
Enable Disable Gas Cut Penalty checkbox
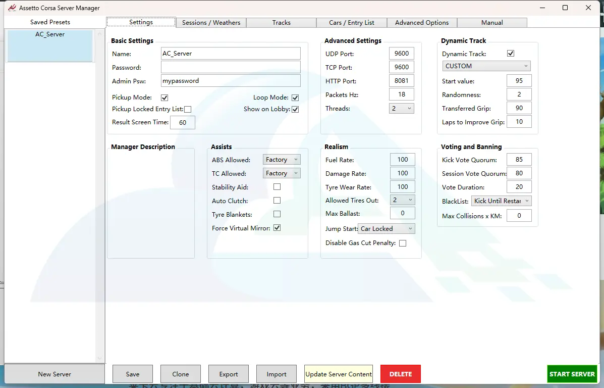click(x=403, y=243)
